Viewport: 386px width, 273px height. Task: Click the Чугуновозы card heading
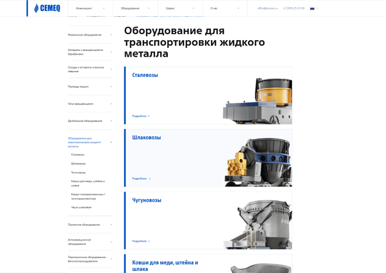point(147,200)
